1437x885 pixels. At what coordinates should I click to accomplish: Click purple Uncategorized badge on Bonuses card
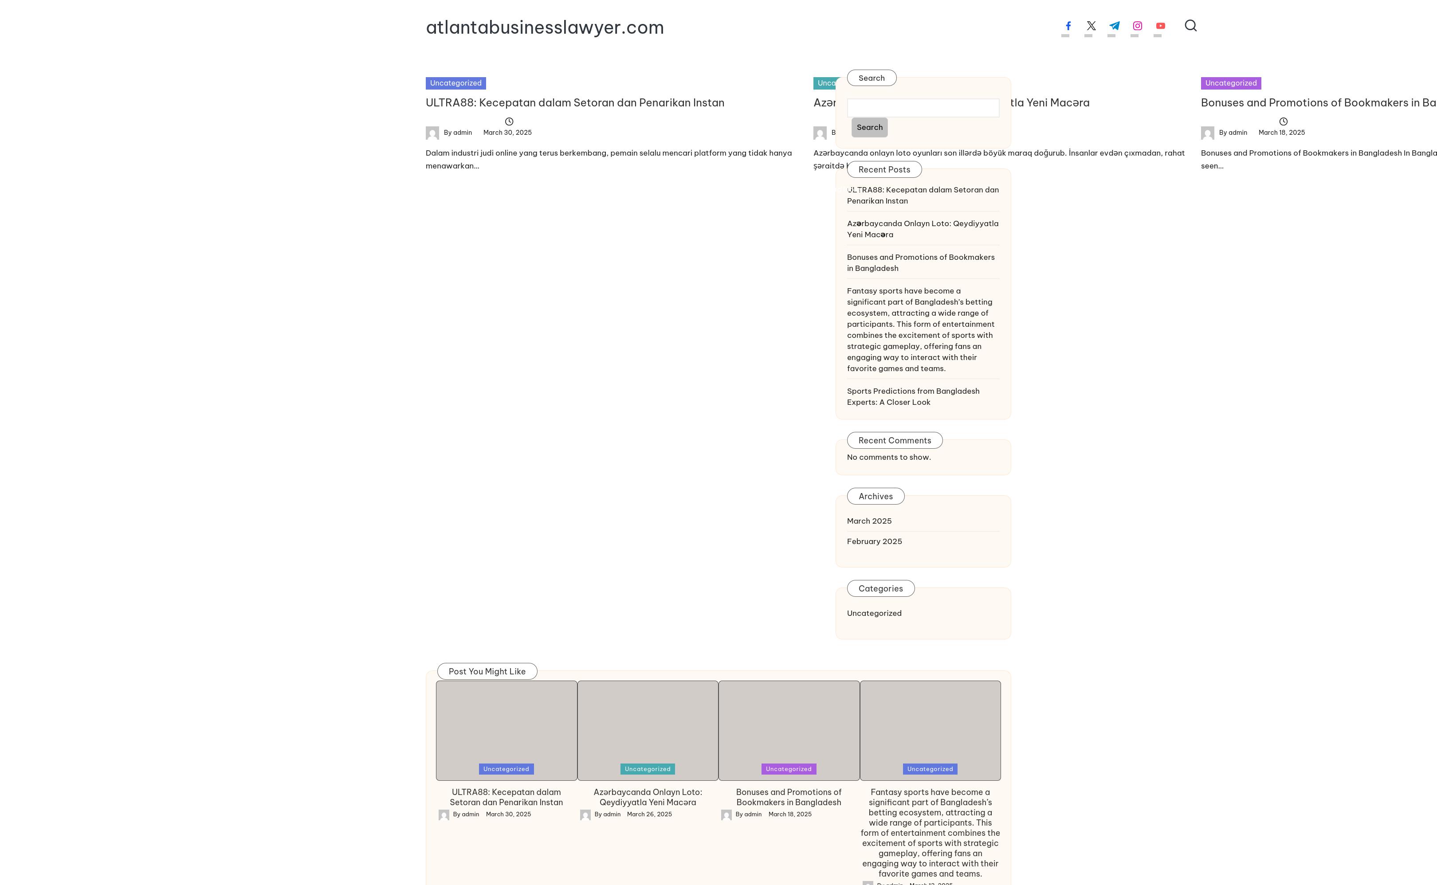tap(789, 769)
